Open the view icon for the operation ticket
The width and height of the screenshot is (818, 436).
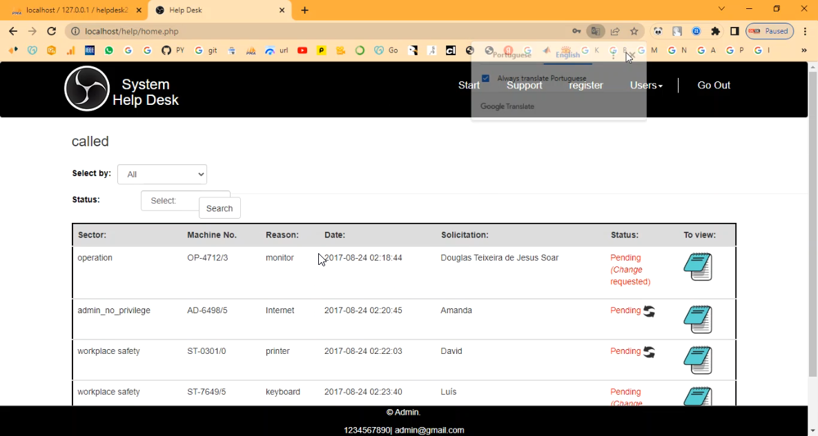tap(698, 267)
